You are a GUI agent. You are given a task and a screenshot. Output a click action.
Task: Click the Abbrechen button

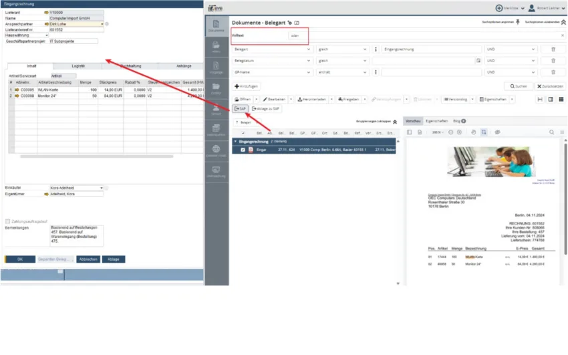[88, 259]
